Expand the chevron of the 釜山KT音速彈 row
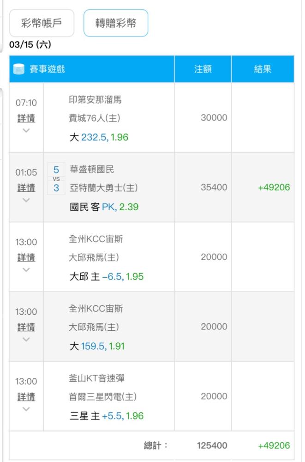This screenshot has width=305, height=462. coord(26,409)
